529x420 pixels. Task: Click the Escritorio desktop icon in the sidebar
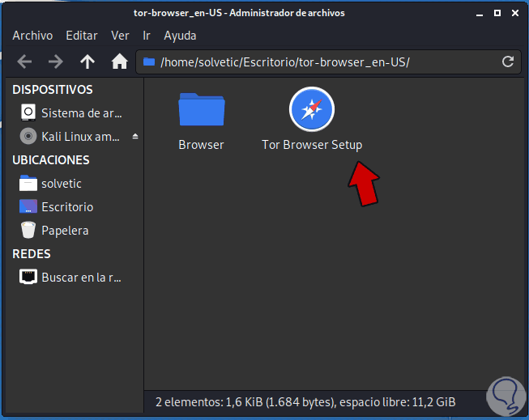(28, 206)
